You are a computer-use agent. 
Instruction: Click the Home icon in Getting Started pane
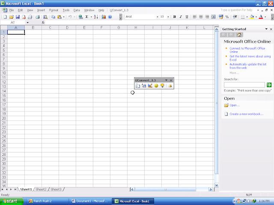pyautogui.click(x=239, y=35)
